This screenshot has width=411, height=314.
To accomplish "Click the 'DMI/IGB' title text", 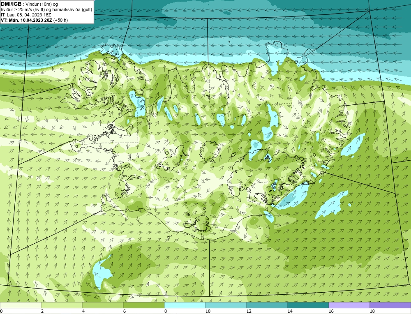I will click(11, 4).
